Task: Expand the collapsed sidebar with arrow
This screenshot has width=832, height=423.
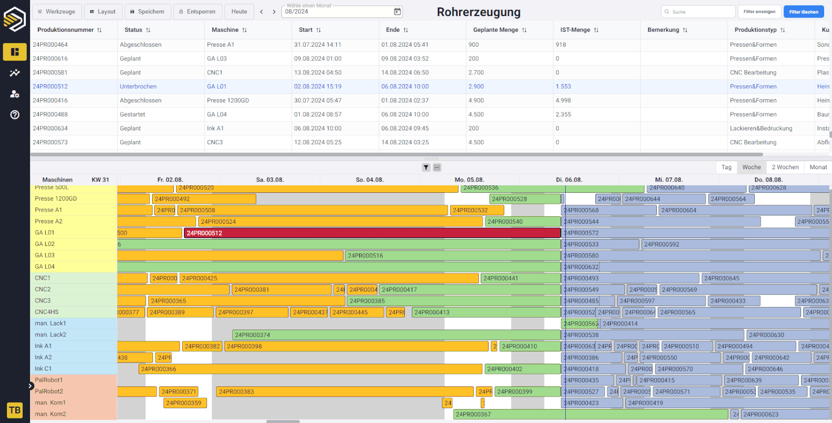Action: (31, 386)
